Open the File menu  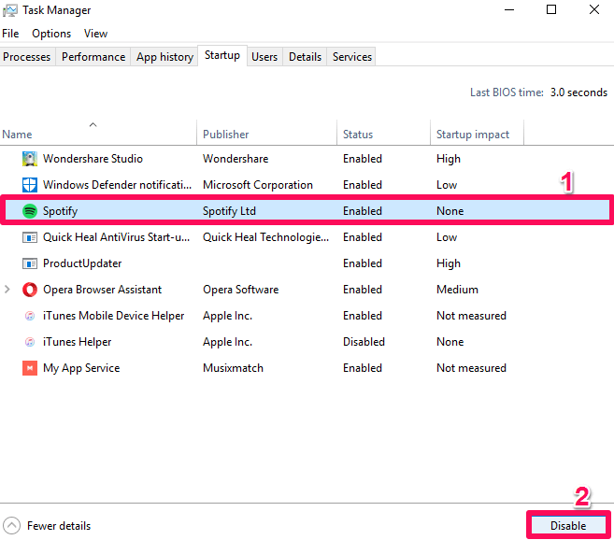[10, 34]
